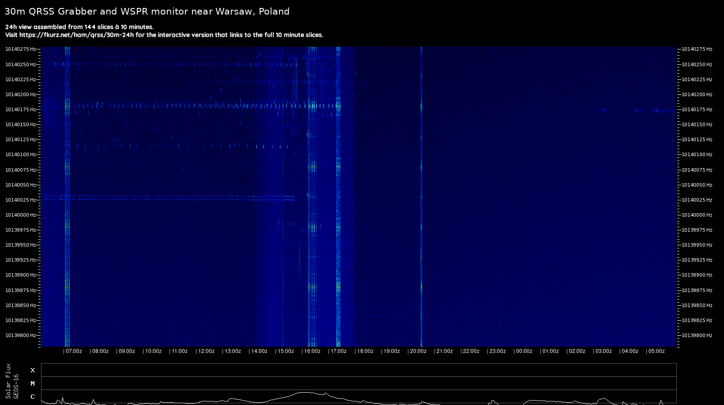Click the 05:00z time marker
724x405 pixels.
click(x=656, y=351)
